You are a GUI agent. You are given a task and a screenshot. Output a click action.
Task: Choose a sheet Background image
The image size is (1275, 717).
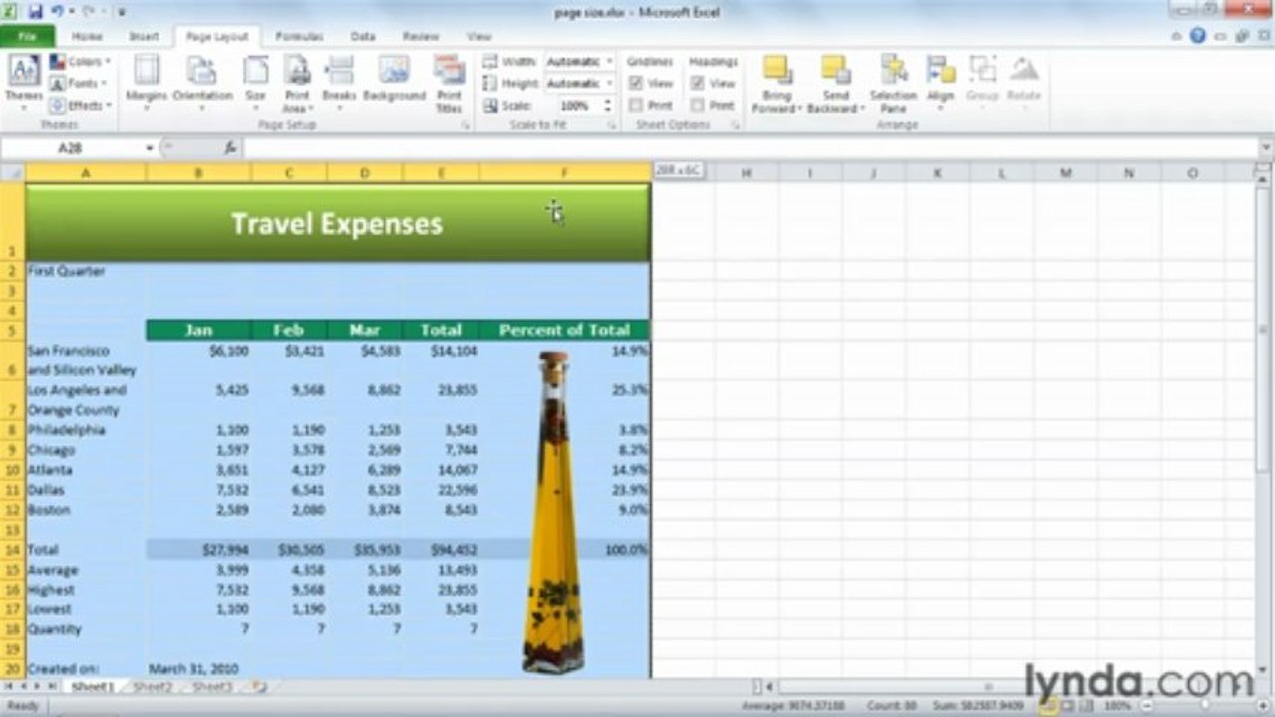pos(394,80)
